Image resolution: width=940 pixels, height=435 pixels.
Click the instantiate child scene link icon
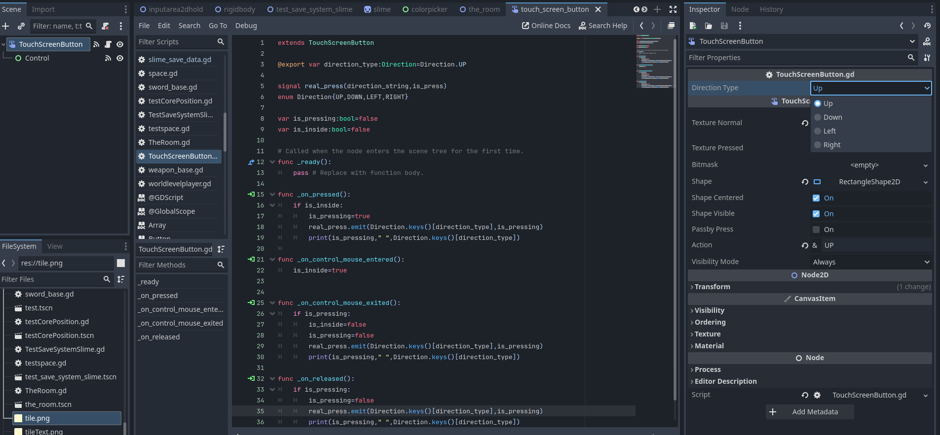click(x=21, y=26)
